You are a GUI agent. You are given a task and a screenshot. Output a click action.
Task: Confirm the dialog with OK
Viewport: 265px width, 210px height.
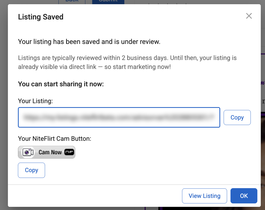244,196
